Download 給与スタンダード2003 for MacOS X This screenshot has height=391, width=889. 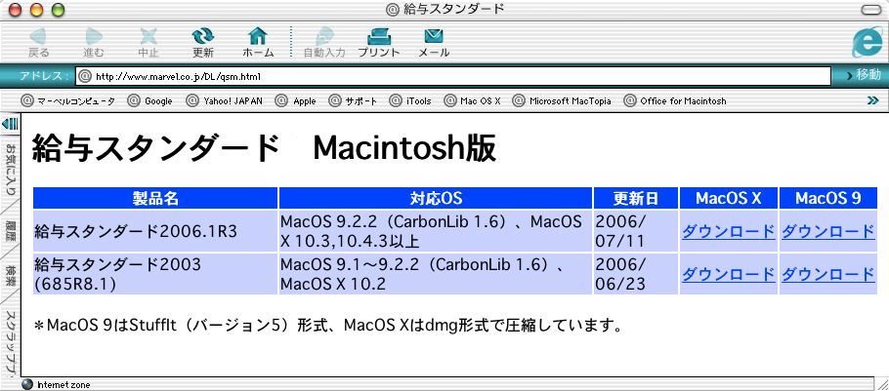click(x=728, y=274)
